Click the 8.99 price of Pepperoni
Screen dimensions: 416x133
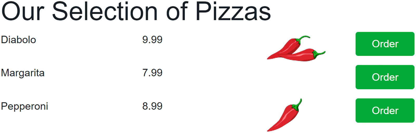pos(152,106)
